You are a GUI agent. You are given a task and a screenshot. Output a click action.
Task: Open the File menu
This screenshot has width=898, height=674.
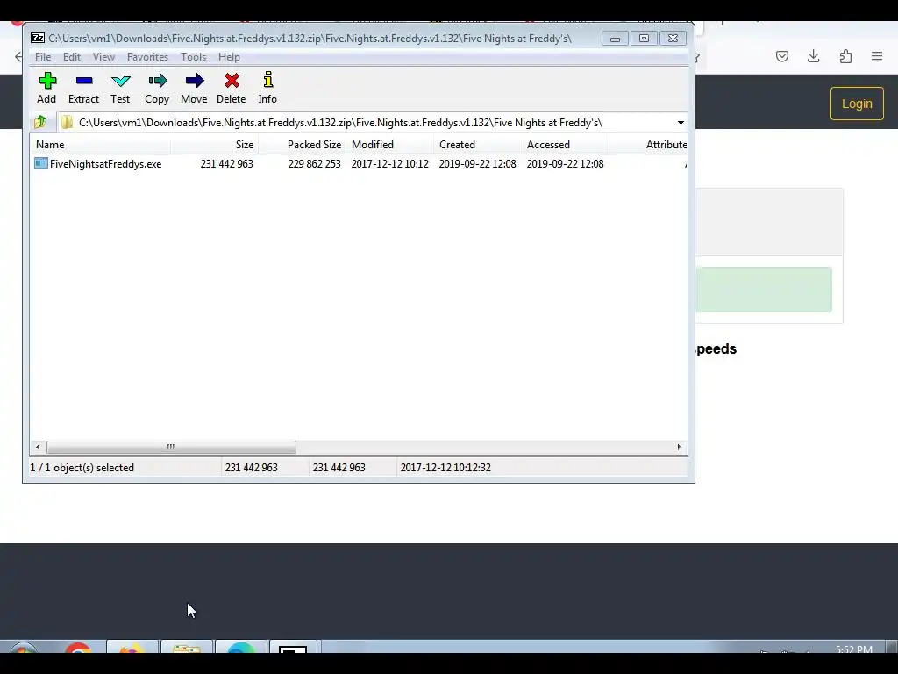click(x=43, y=57)
